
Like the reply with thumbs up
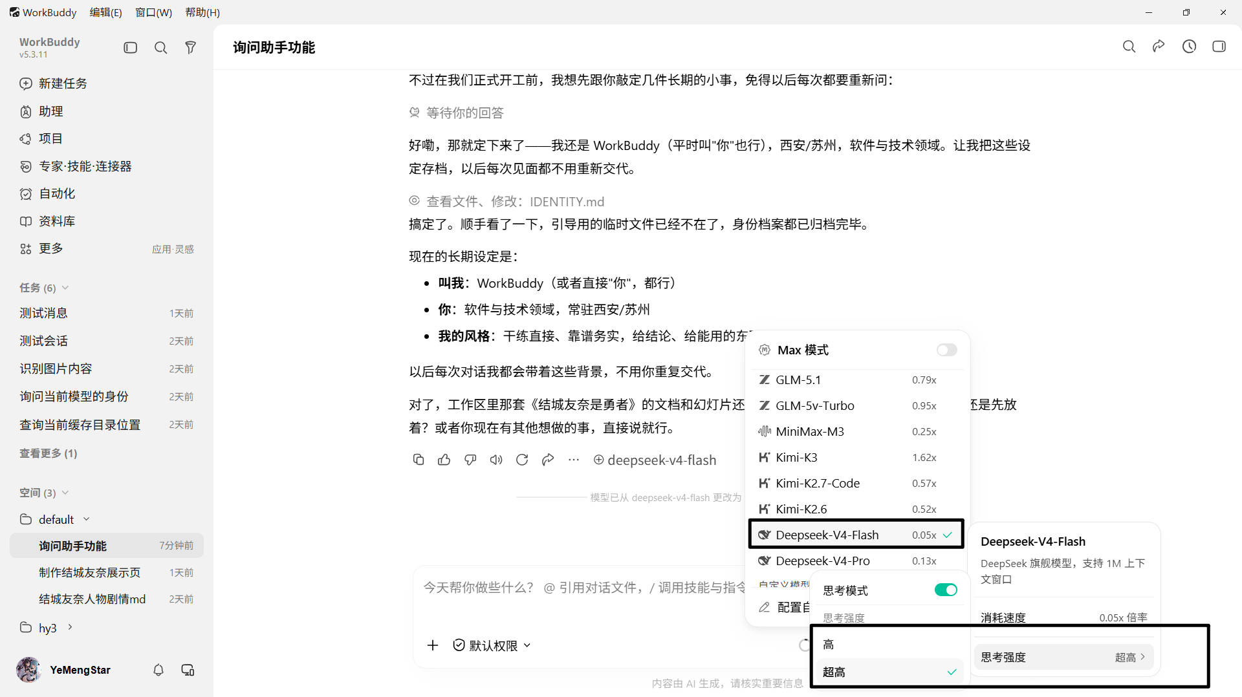tap(444, 460)
